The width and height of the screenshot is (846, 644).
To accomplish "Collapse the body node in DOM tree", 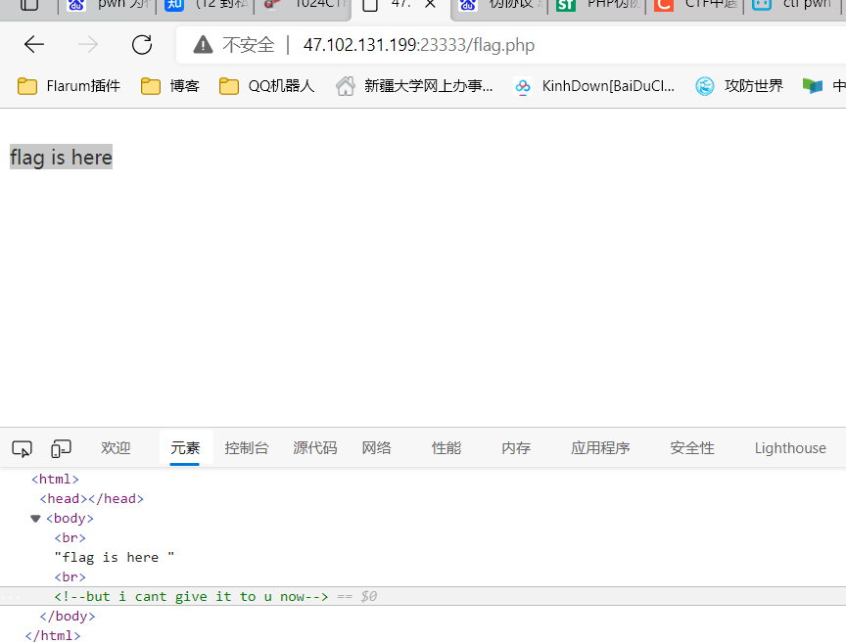I will point(35,518).
